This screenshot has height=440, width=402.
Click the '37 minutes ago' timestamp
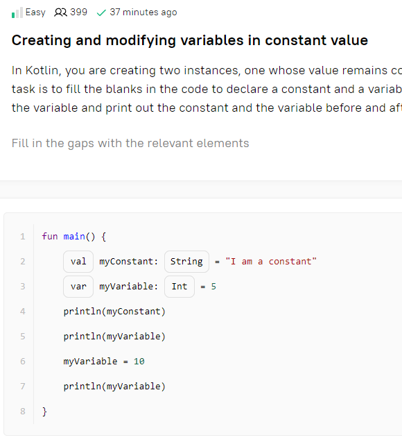coord(143,12)
